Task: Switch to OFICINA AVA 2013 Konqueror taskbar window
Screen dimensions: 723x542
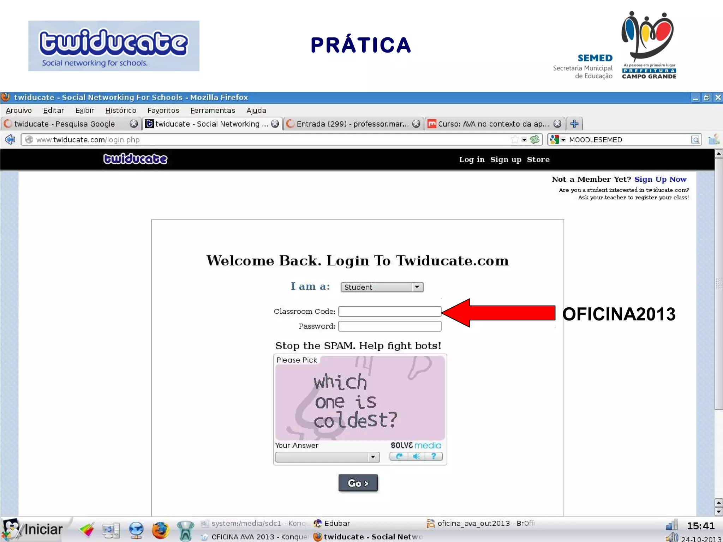Action: coord(255,537)
